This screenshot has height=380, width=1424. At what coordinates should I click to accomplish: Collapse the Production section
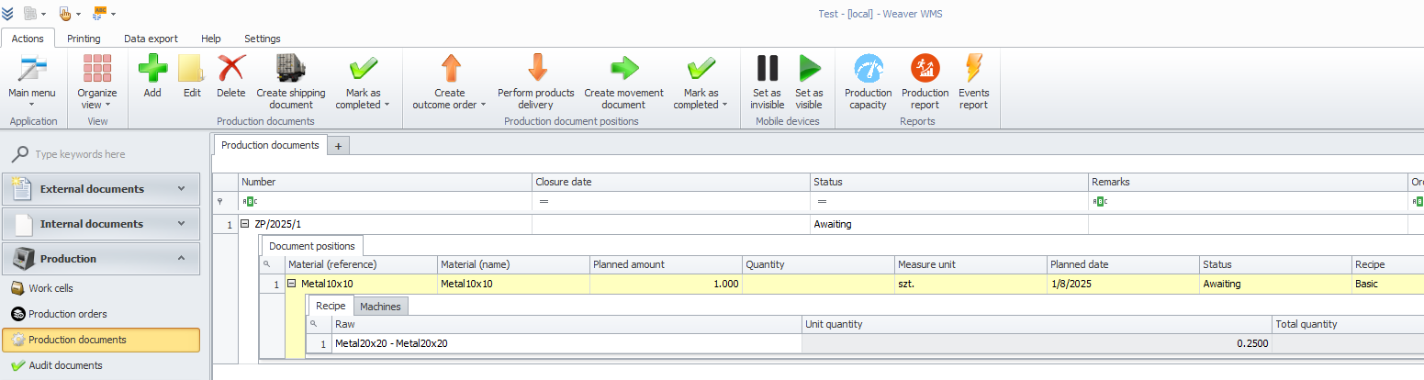coord(101,259)
